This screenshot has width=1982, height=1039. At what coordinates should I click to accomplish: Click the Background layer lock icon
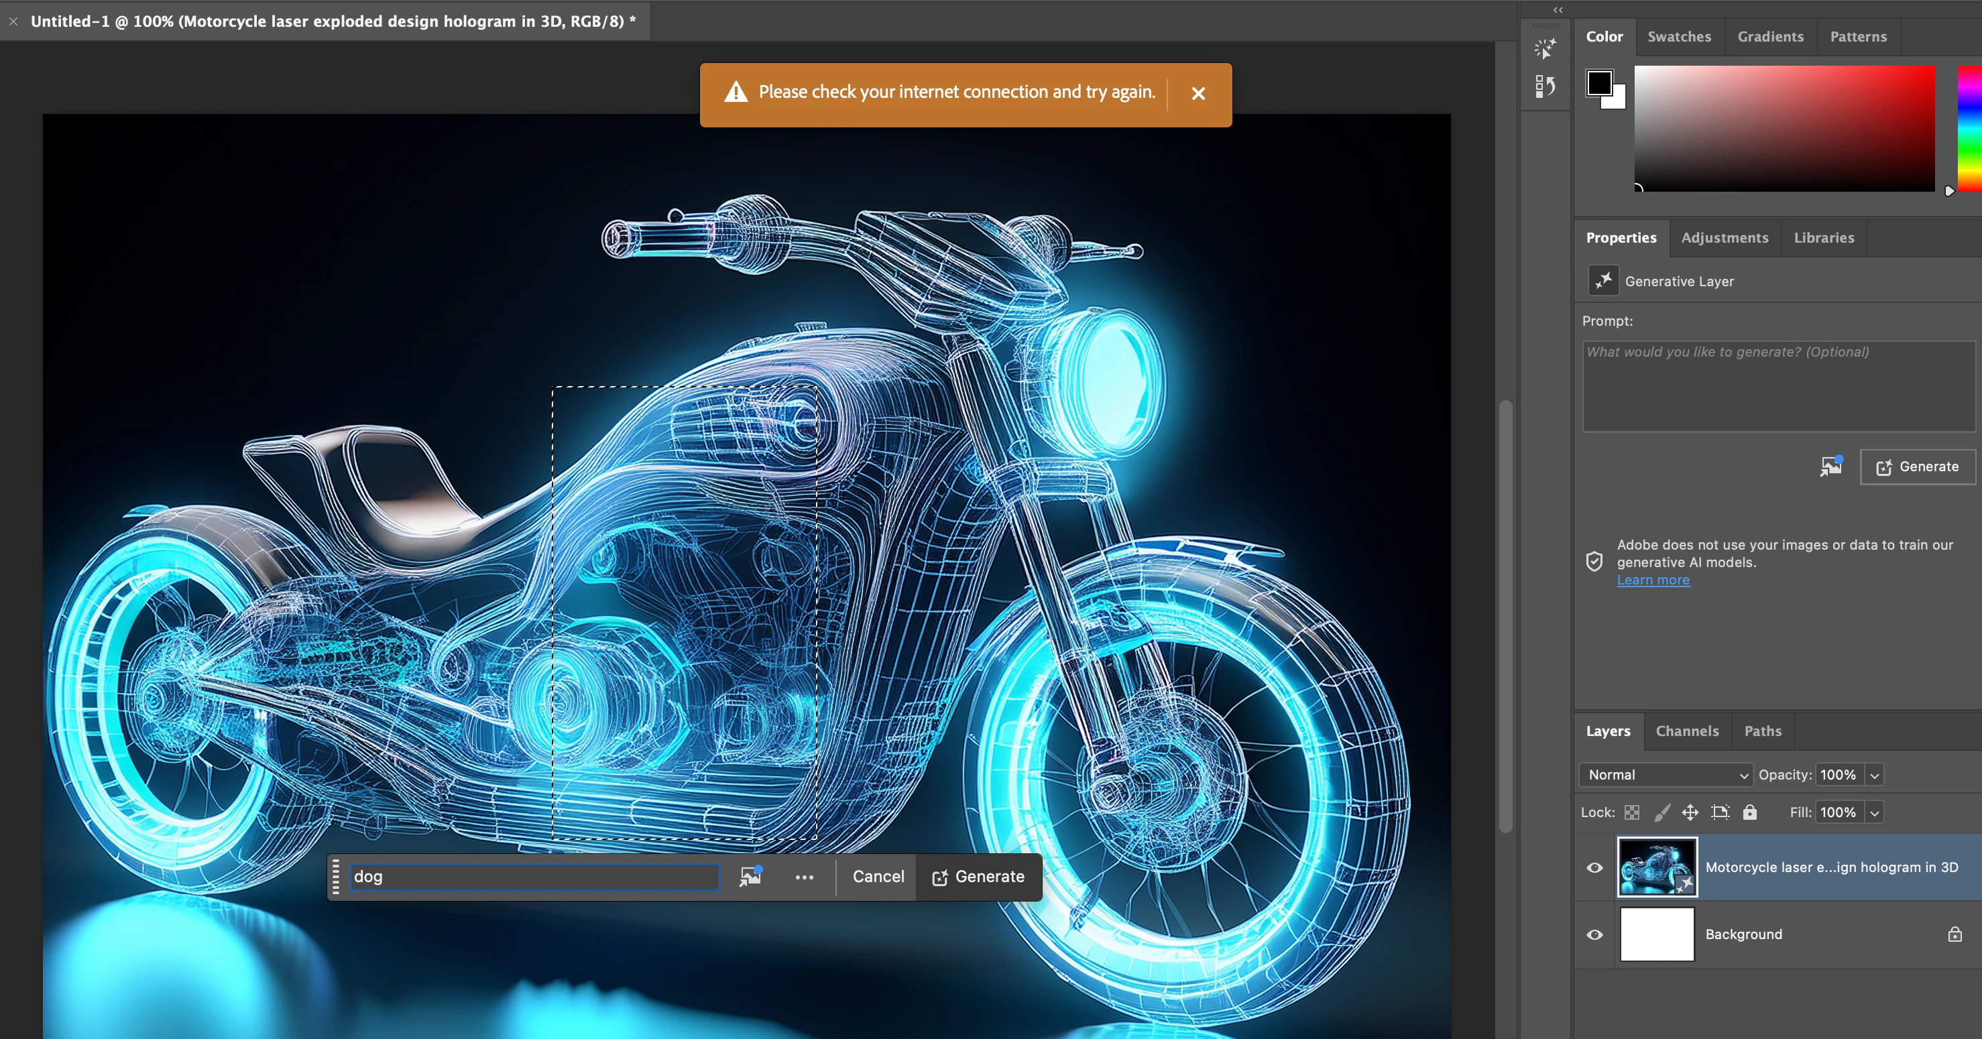click(x=1955, y=934)
